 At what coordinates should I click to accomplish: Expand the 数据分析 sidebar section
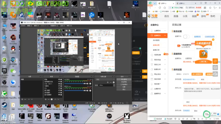165,69
